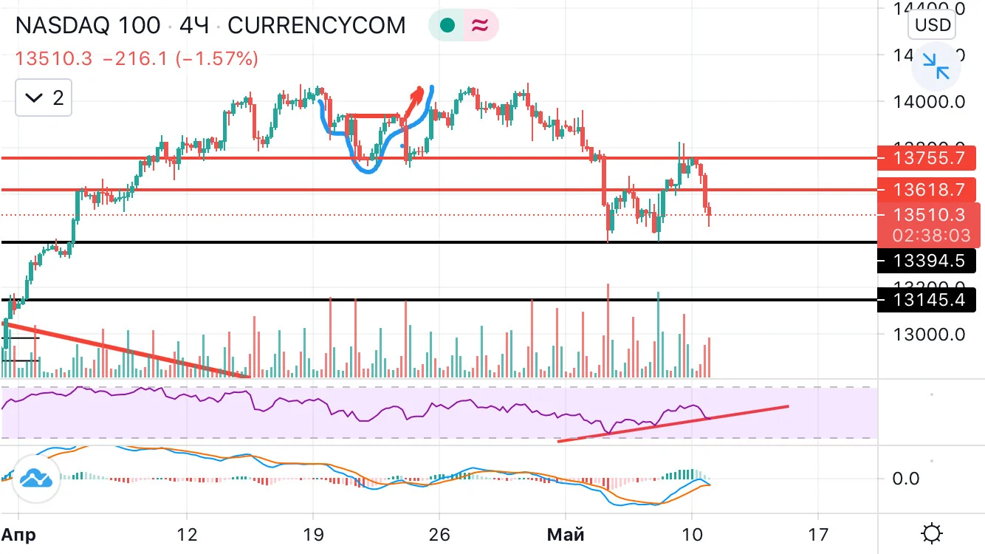
Task: Select the 13145.4 black level label
Action: [x=928, y=300]
